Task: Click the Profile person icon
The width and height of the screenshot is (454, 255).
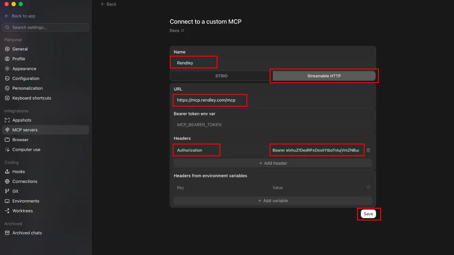Action: (7, 59)
